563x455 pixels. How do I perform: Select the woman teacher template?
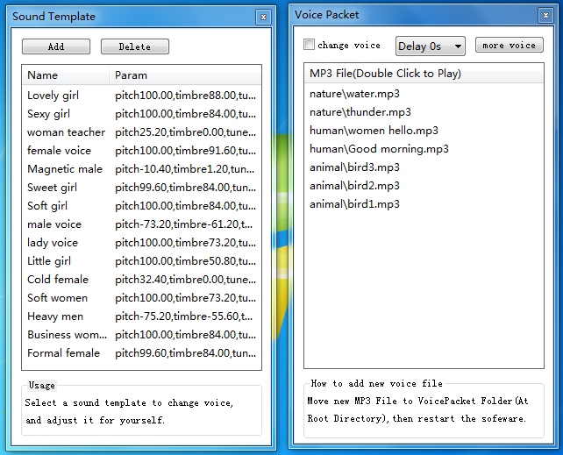click(x=141, y=132)
